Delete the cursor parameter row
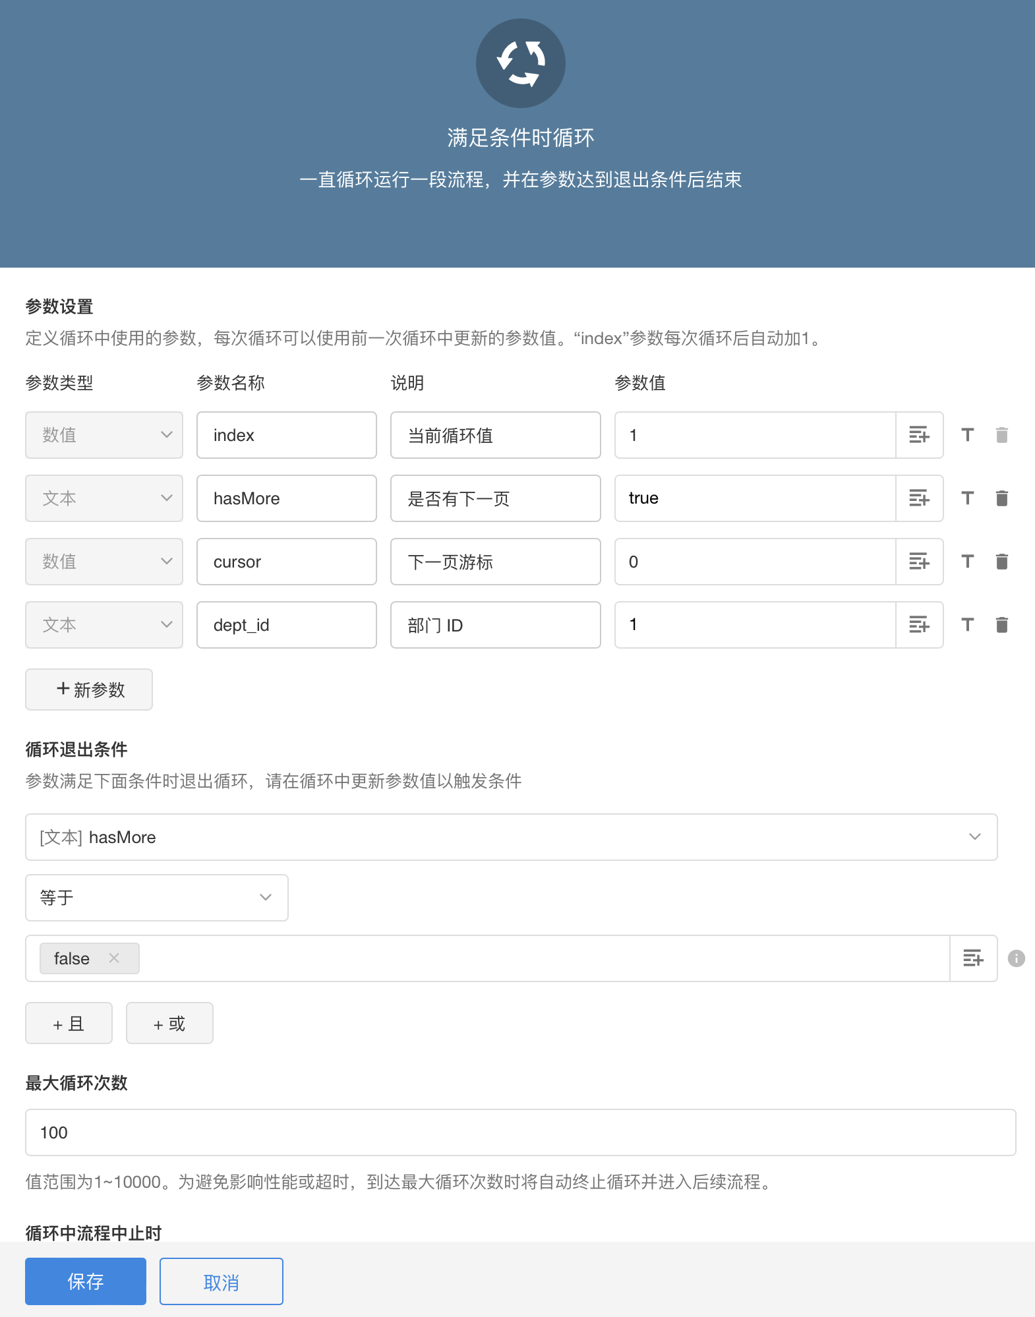Screen dimensions: 1035x1317 click(1001, 562)
